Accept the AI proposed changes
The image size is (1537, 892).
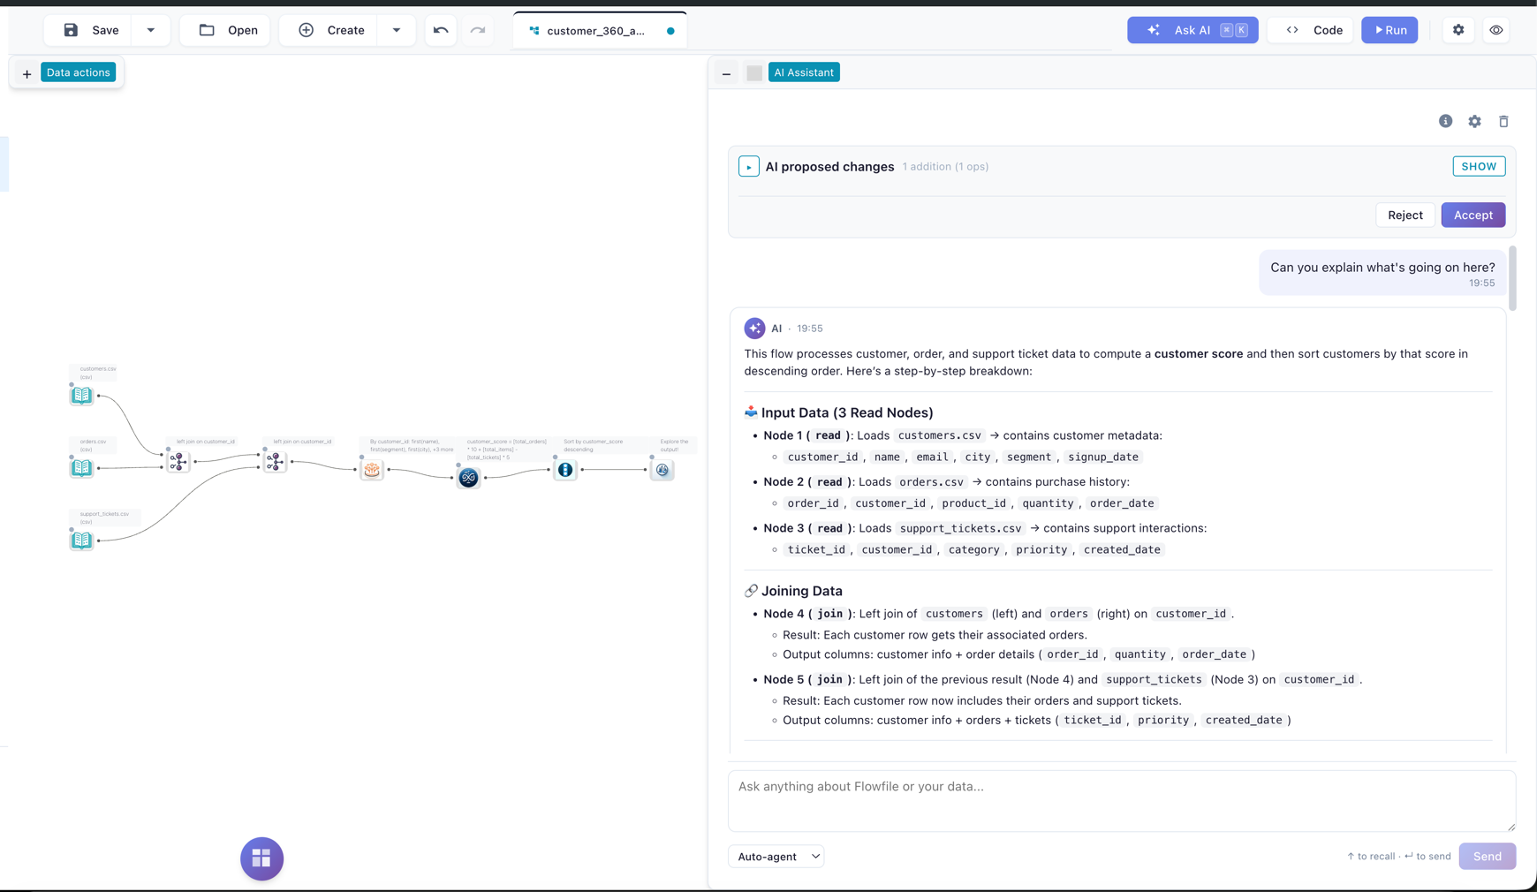click(1473, 215)
